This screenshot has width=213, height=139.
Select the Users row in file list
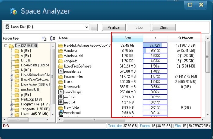click(131, 82)
